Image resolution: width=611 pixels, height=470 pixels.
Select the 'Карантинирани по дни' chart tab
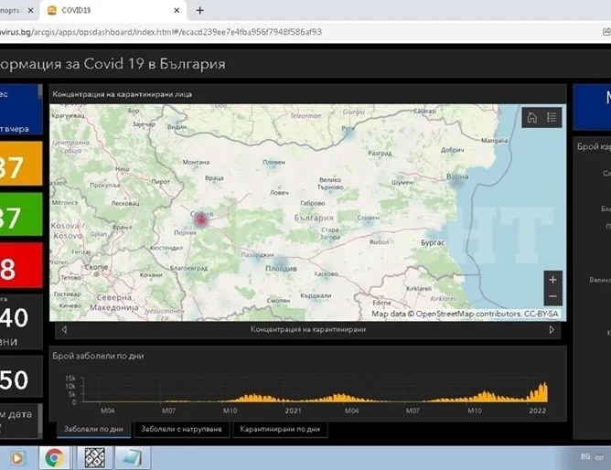(x=280, y=429)
